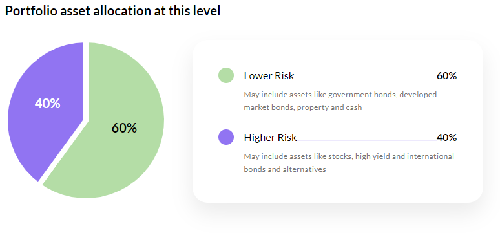Click the 40% value beside Higher Risk
Screen dimensions: 500x233
[x=447, y=138]
